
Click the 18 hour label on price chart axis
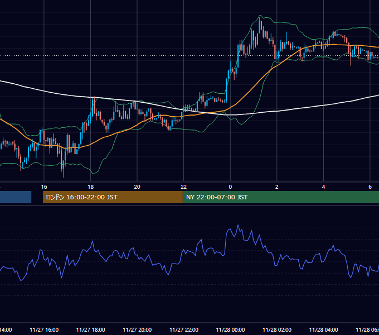[x=90, y=187]
